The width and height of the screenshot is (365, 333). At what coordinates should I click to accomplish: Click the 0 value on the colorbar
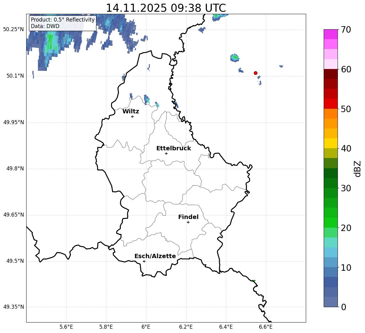pos(343,307)
